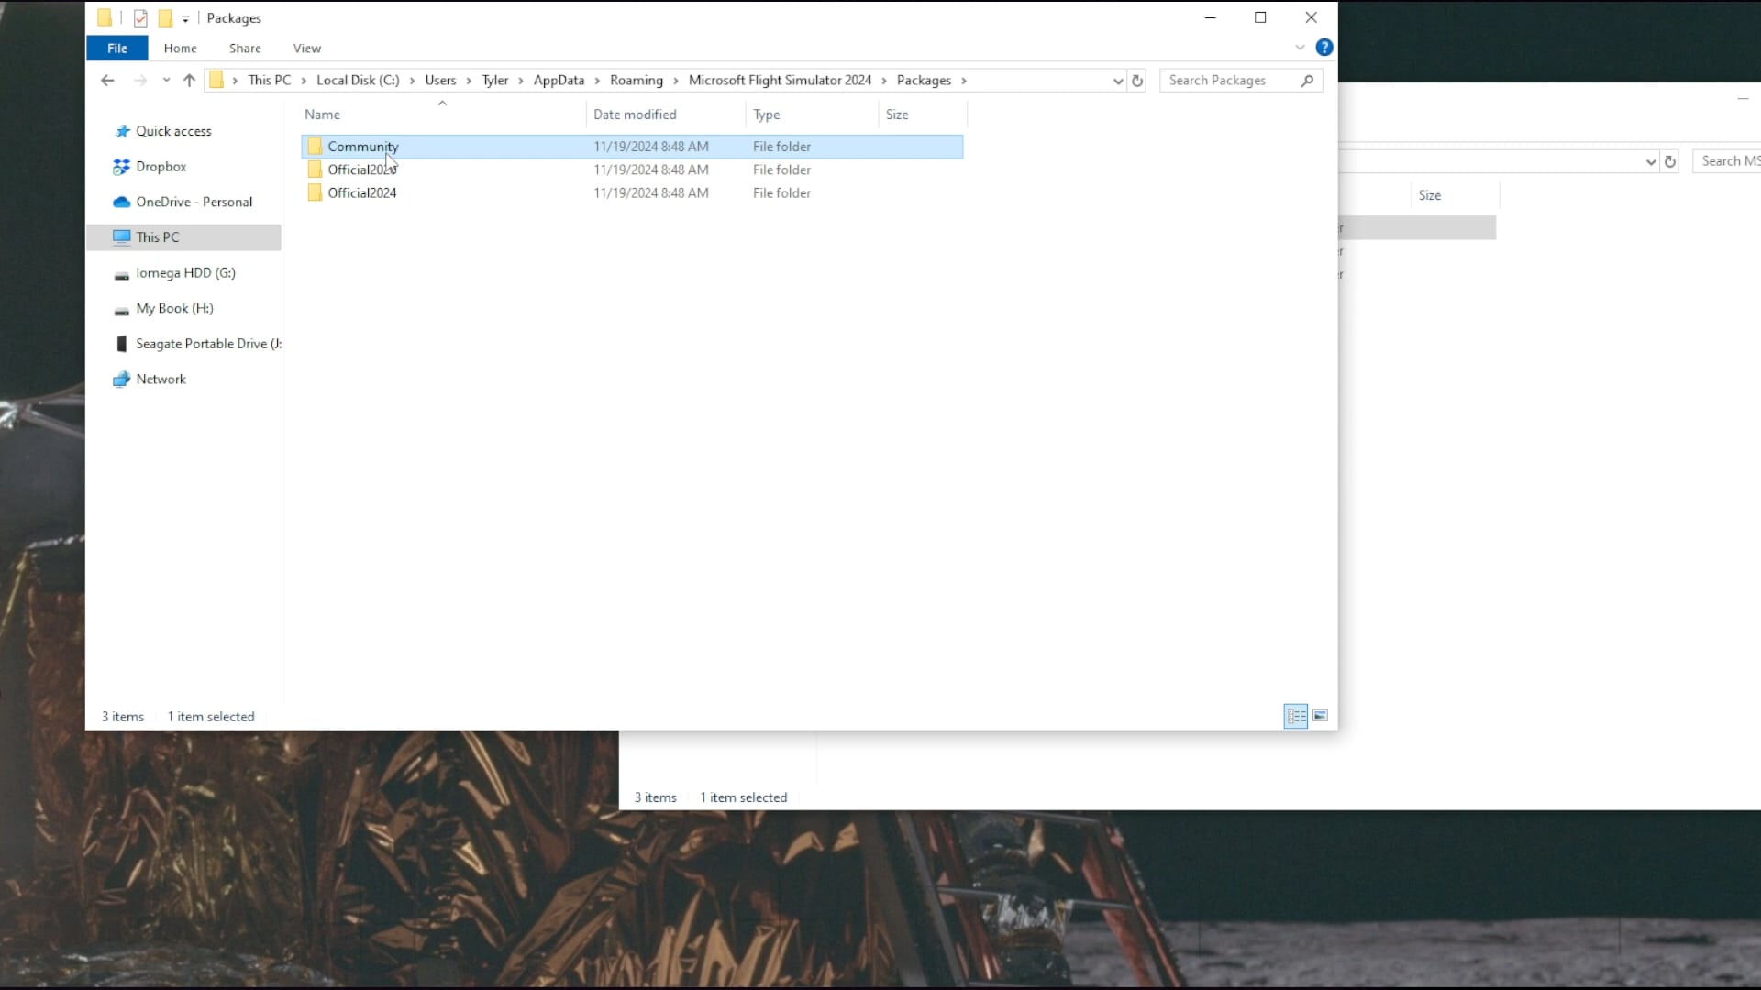Open the Recent locations dropdown arrow
Viewport: 1761px width, 990px height.
(166, 81)
